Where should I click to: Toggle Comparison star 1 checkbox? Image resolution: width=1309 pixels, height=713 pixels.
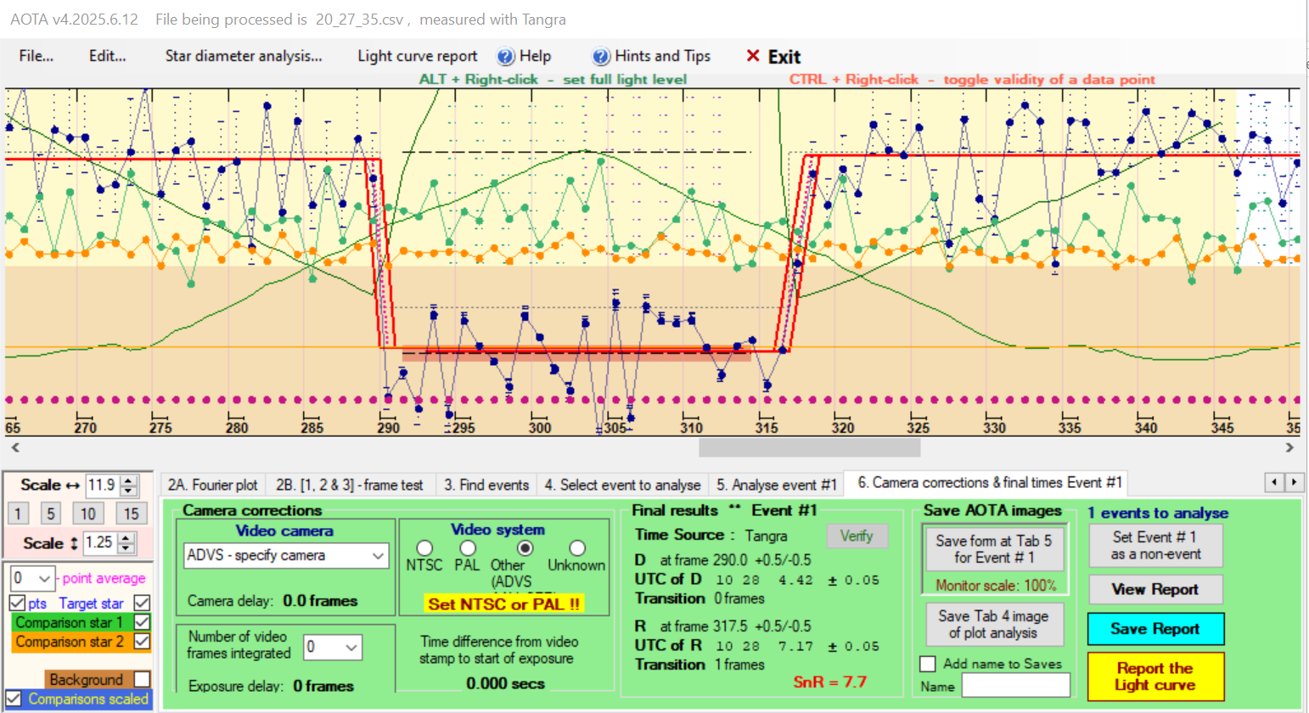click(142, 622)
